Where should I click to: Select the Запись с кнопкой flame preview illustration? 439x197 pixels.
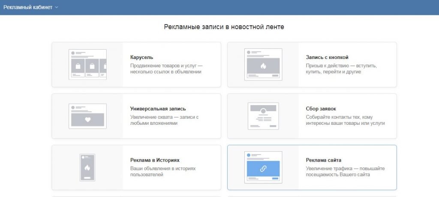[x=263, y=65]
